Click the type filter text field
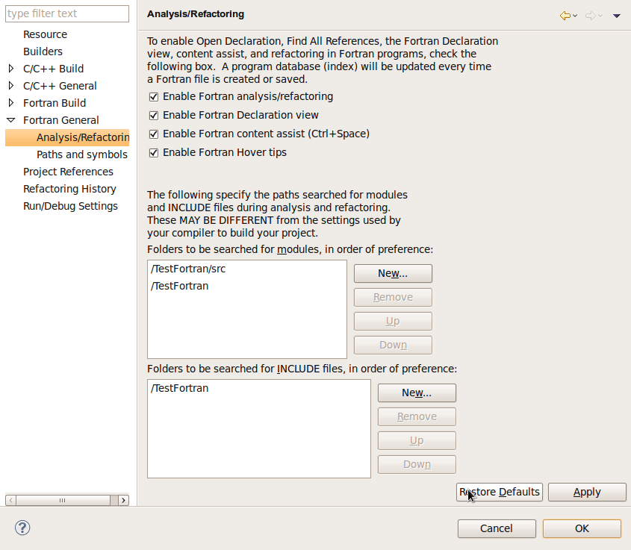 pos(67,13)
